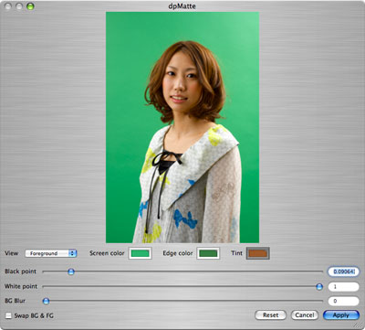Viewport: 365px width, 330px height.
Task: Focus the White point value field
Action: tap(343, 286)
